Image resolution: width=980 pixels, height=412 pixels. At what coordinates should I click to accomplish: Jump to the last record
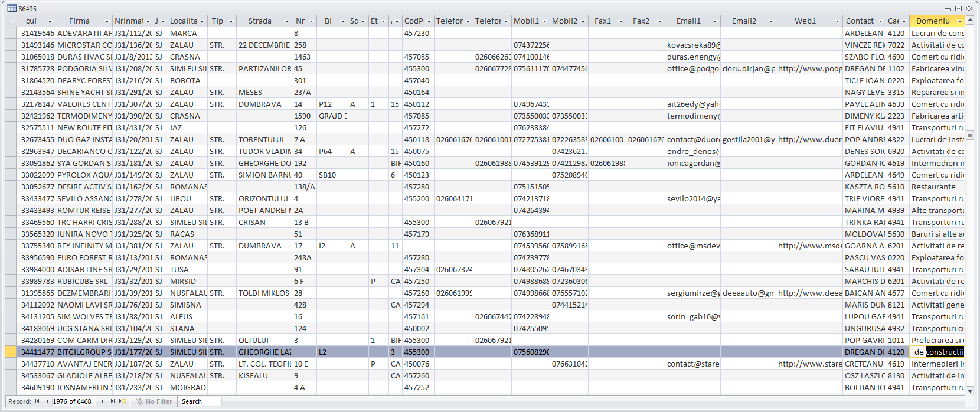point(113,401)
